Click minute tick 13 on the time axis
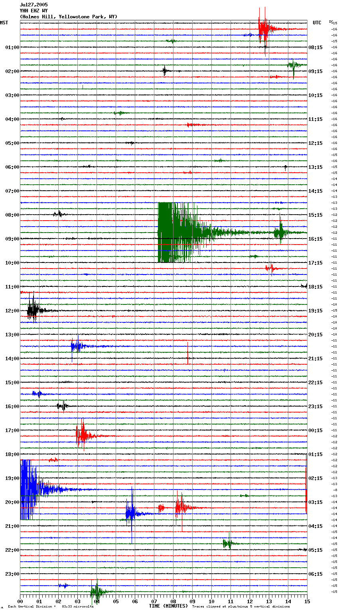 [x=269, y=602]
